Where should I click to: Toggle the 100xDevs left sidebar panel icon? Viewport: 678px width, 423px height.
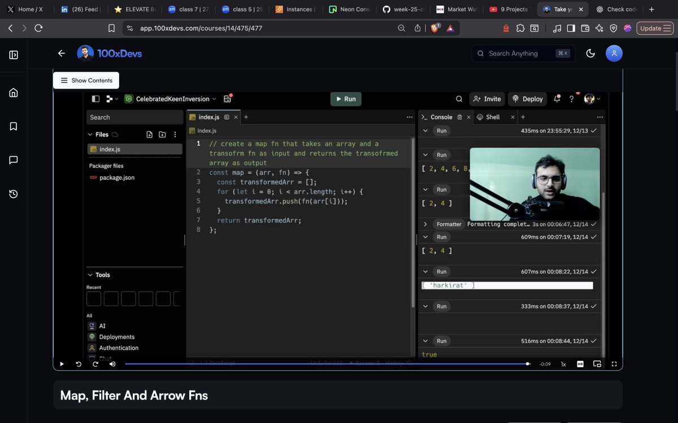pos(14,55)
